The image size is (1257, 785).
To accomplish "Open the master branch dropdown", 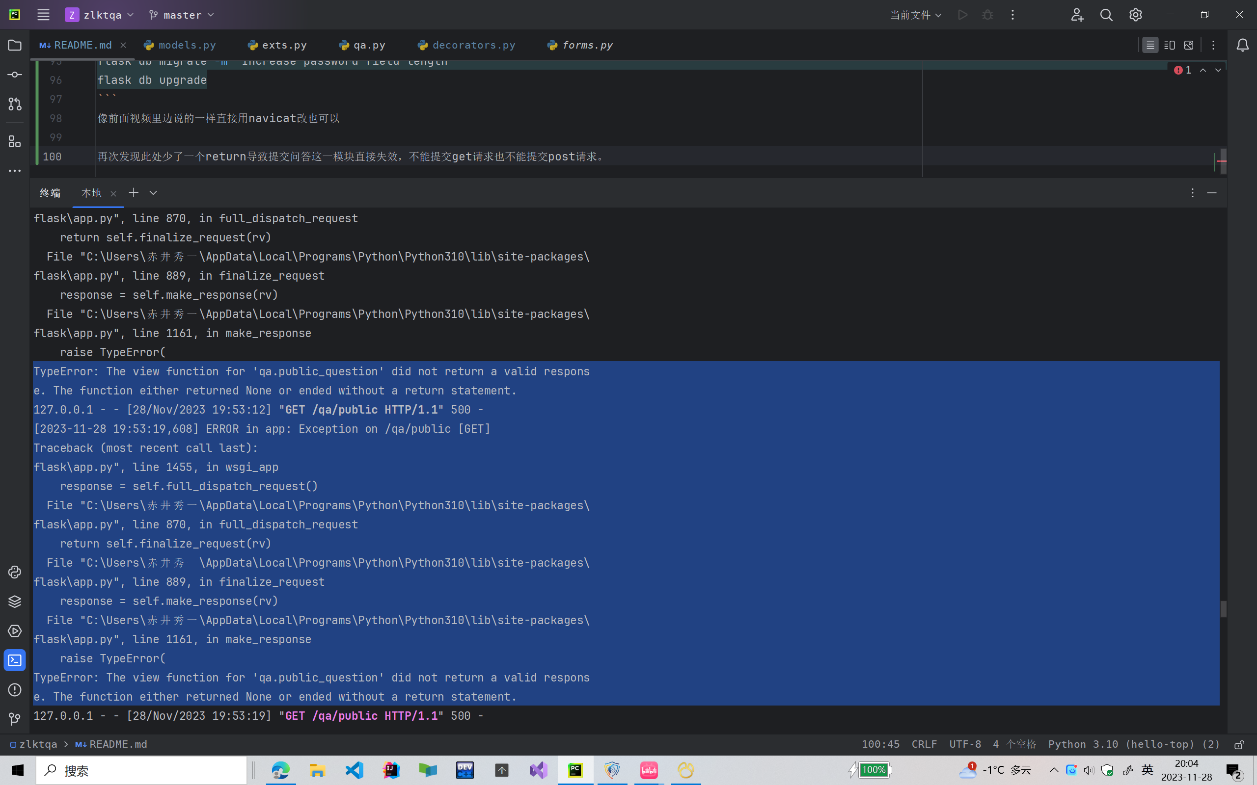I will pyautogui.click(x=182, y=15).
